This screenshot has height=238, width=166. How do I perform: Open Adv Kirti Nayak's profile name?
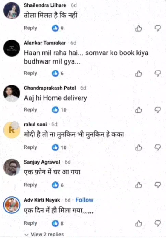point(42,200)
